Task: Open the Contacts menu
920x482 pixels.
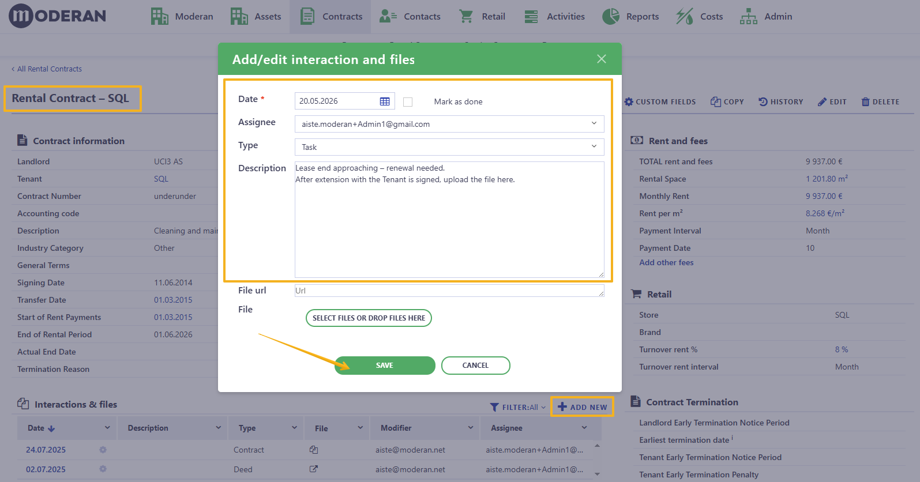Action: (x=410, y=16)
